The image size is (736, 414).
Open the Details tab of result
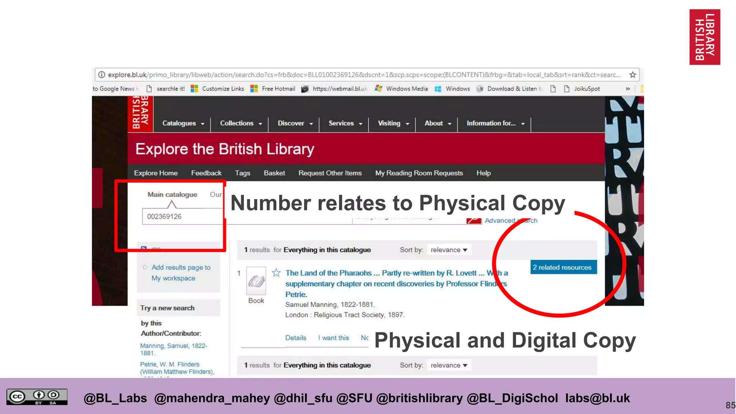[x=295, y=338]
